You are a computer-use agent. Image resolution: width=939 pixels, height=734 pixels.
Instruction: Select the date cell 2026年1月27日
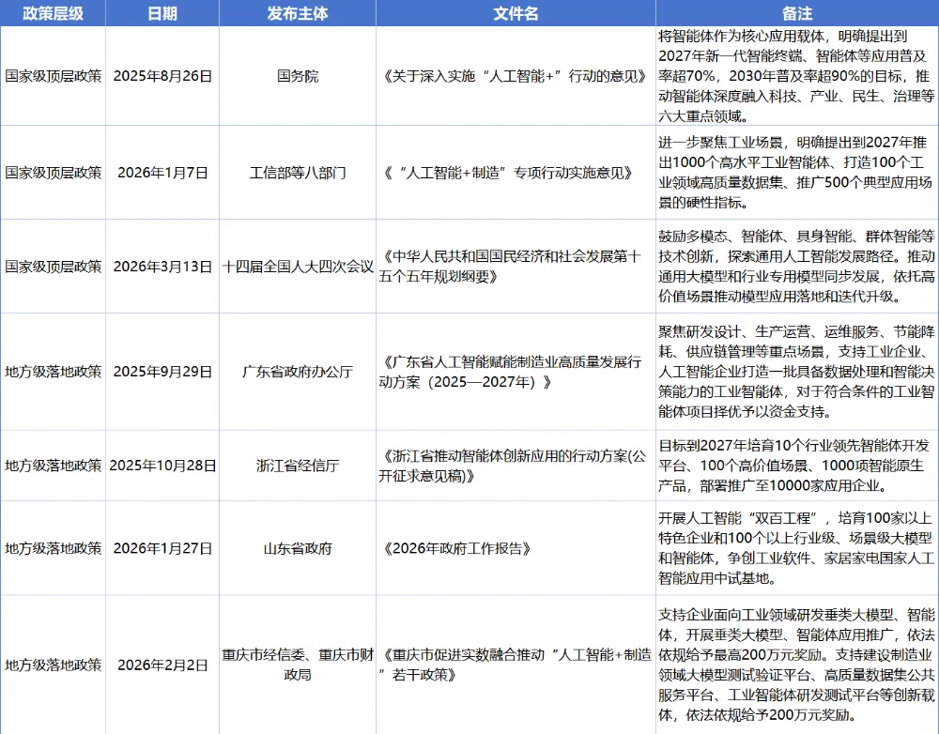(x=162, y=548)
